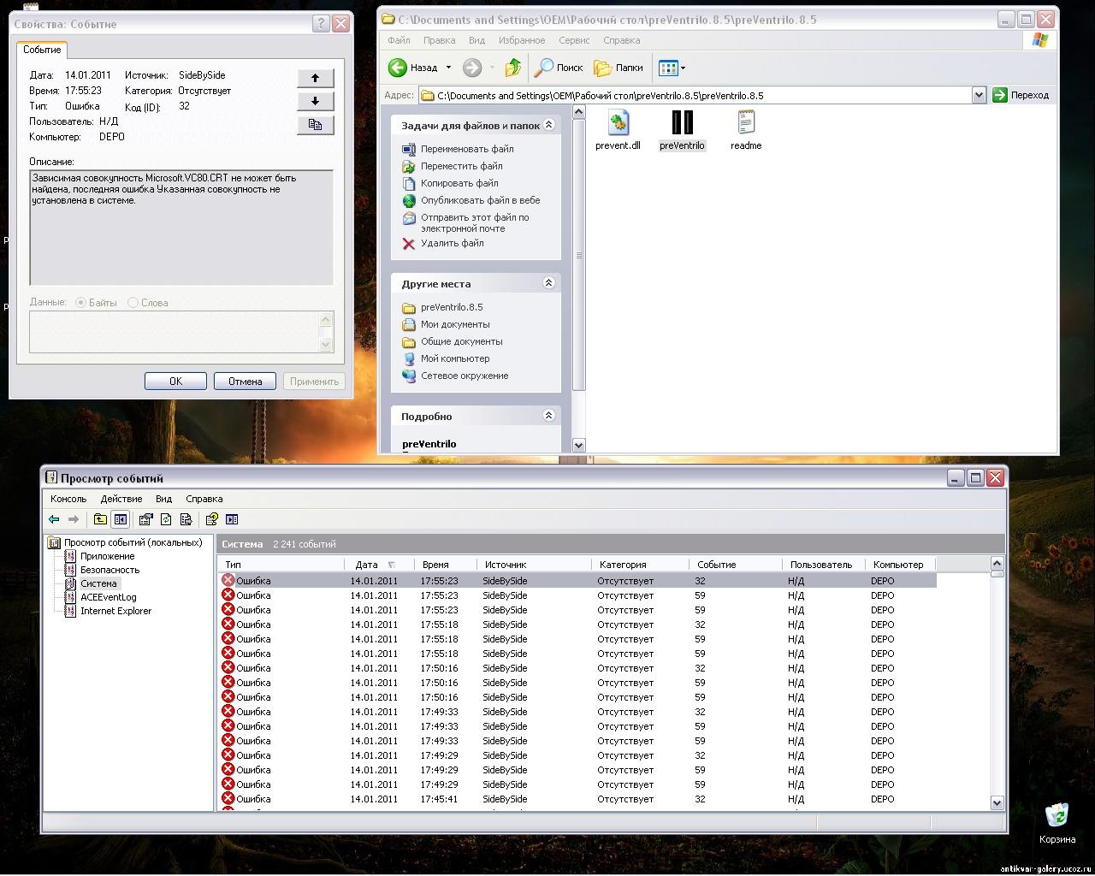This screenshot has height=876, width=1095.
Task: Open the Views icon in Explorer toolbar
Action: 667,68
